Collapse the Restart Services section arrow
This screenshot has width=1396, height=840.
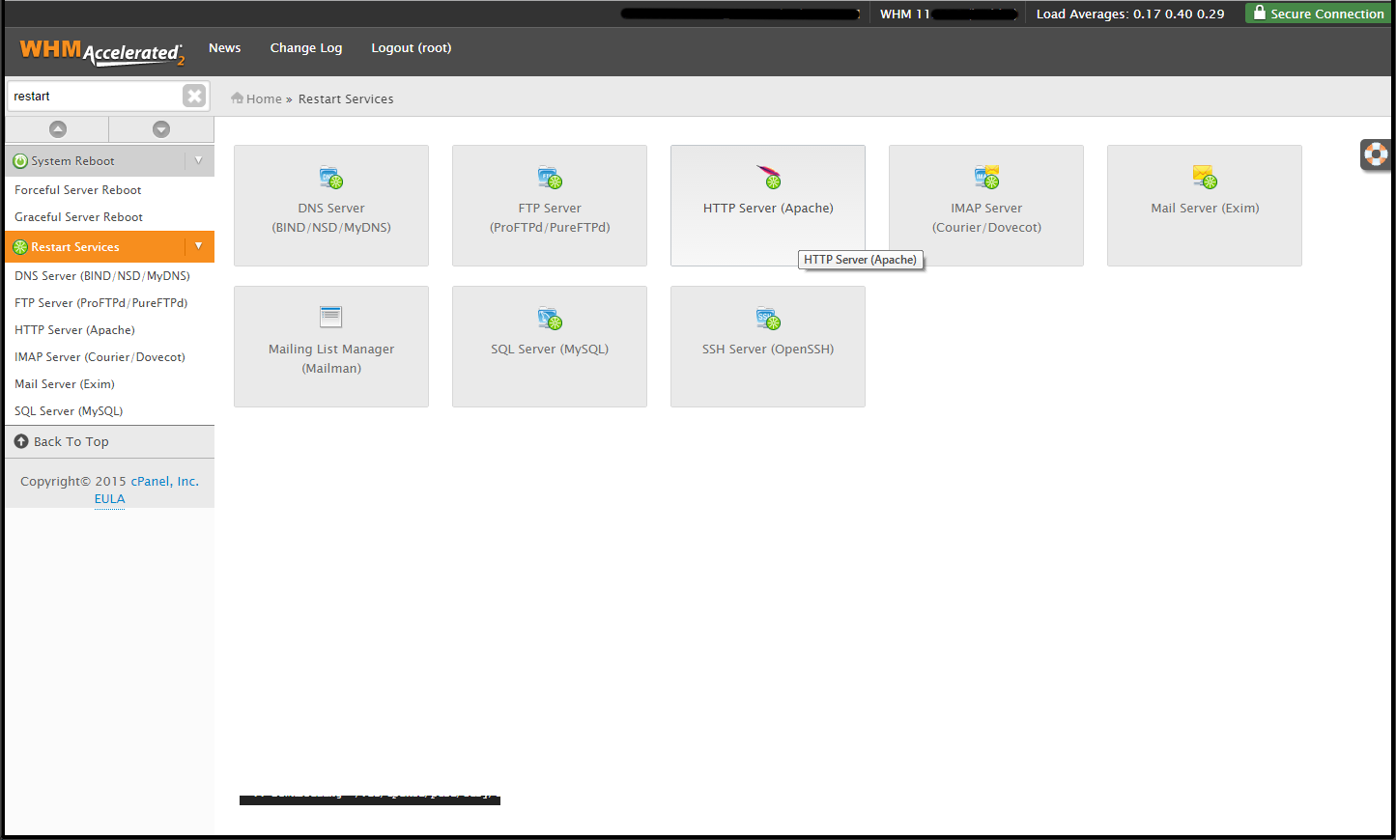198,246
